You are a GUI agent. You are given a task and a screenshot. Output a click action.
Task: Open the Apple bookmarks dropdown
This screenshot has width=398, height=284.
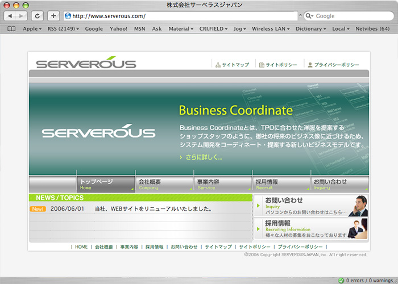click(x=32, y=28)
